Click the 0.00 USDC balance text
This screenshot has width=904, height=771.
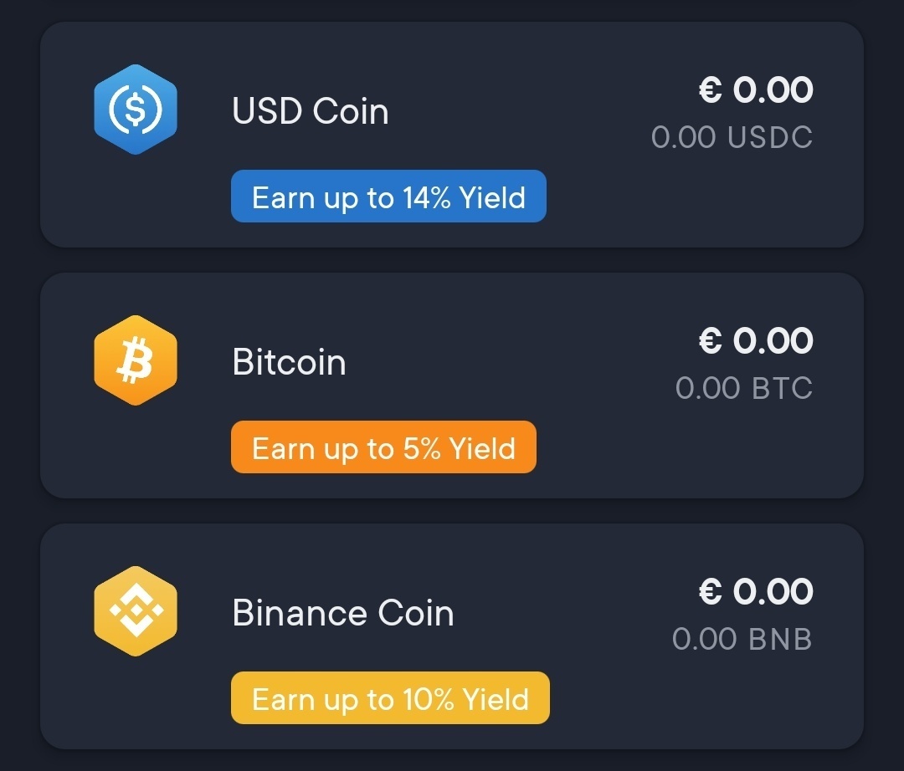(x=732, y=137)
